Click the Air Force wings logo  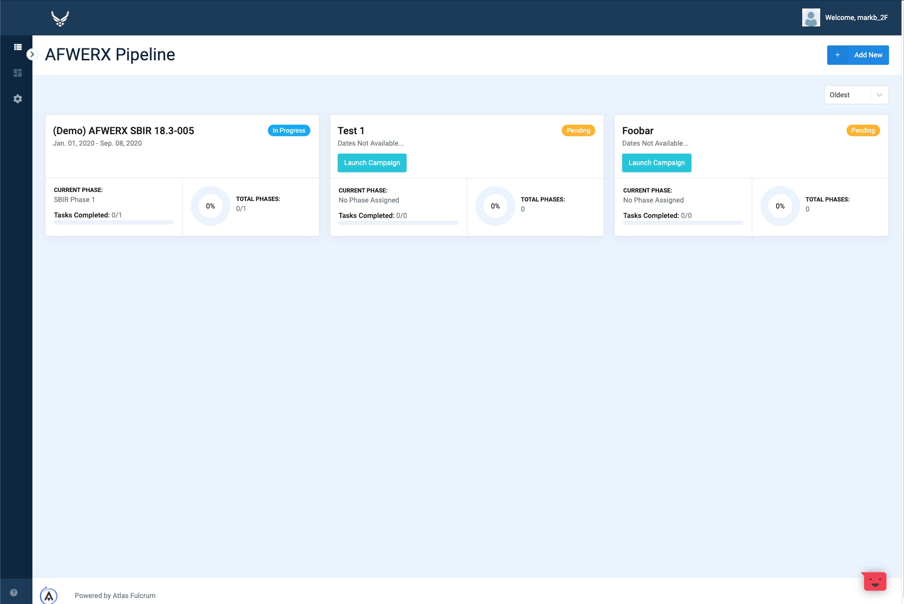[60, 18]
